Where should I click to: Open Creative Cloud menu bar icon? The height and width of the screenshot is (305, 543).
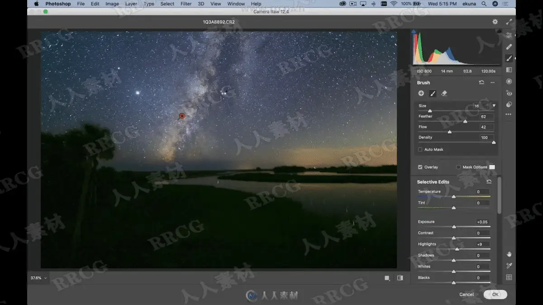pyautogui.click(x=343, y=4)
